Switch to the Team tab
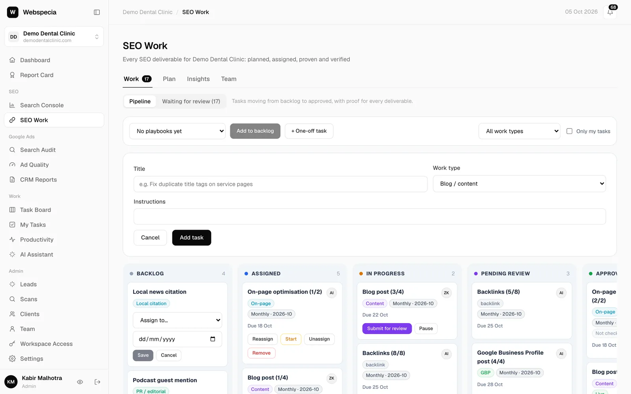Viewport: 631px width, 394px height. (229, 79)
